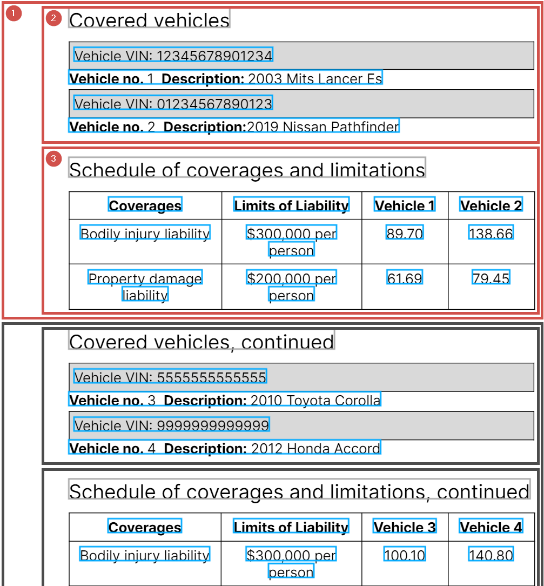544x586 pixels.
Task: Click first 'Schedule of coverages and limitations' heading
Action: click(247, 168)
